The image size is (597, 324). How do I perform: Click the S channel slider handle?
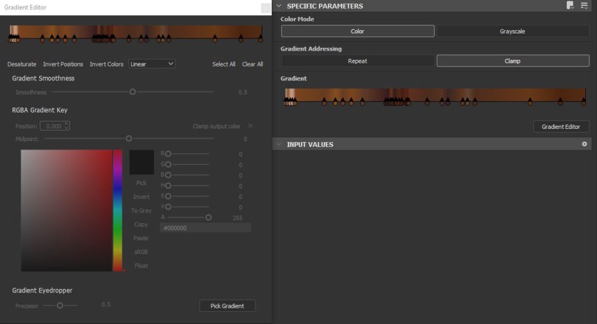click(168, 196)
